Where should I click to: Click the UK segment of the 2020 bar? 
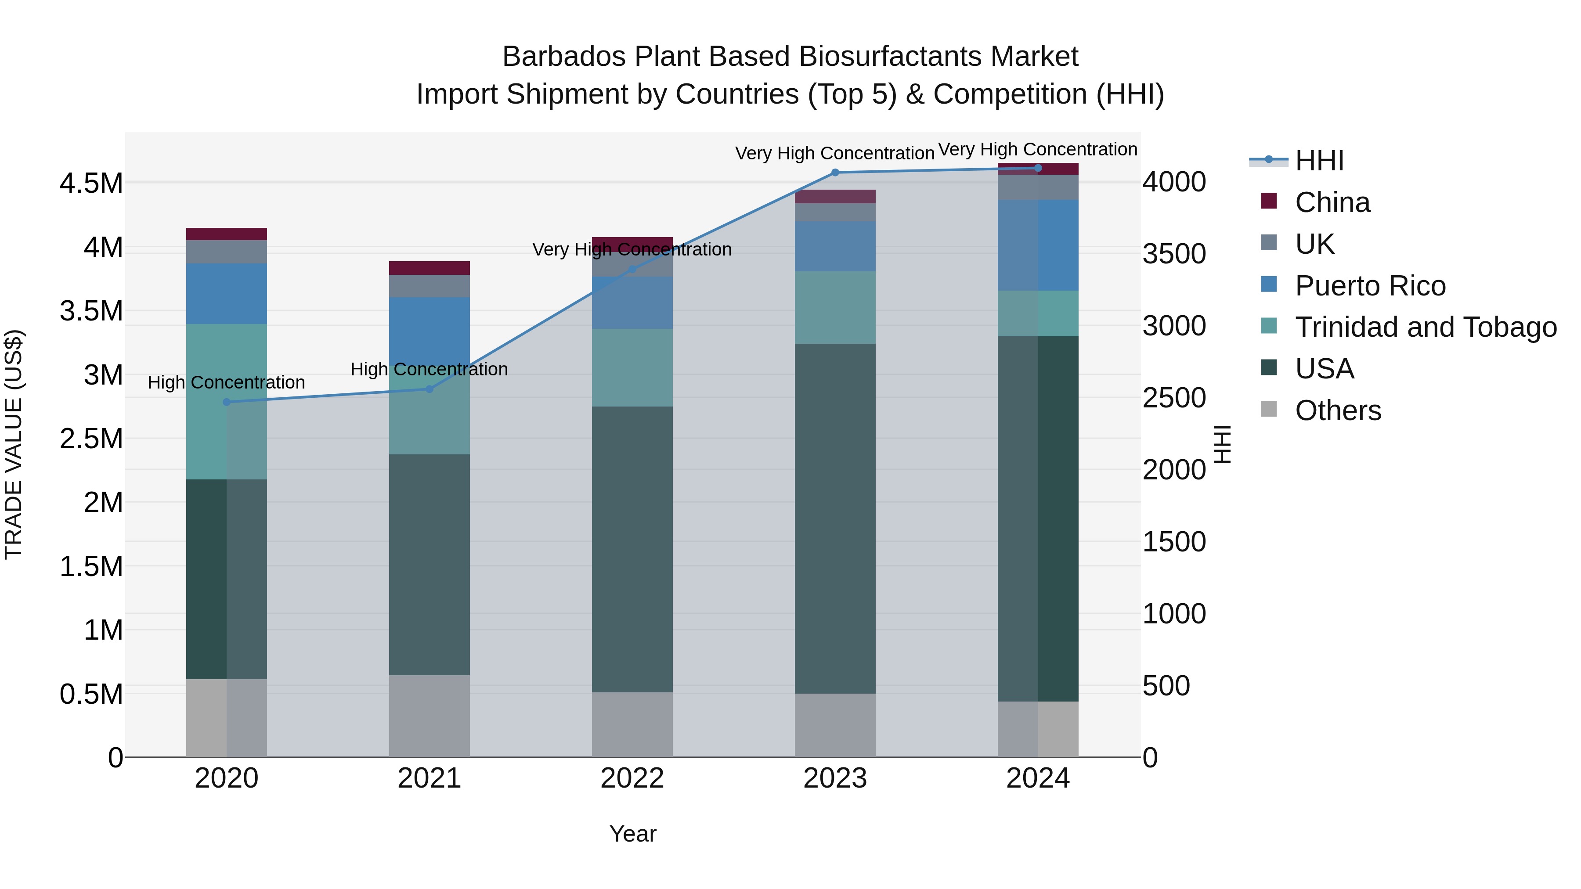click(x=227, y=252)
